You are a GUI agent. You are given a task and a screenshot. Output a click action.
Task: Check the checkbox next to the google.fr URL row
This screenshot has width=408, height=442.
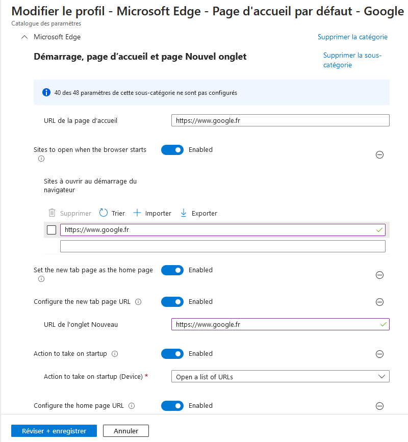(x=51, y=229)
